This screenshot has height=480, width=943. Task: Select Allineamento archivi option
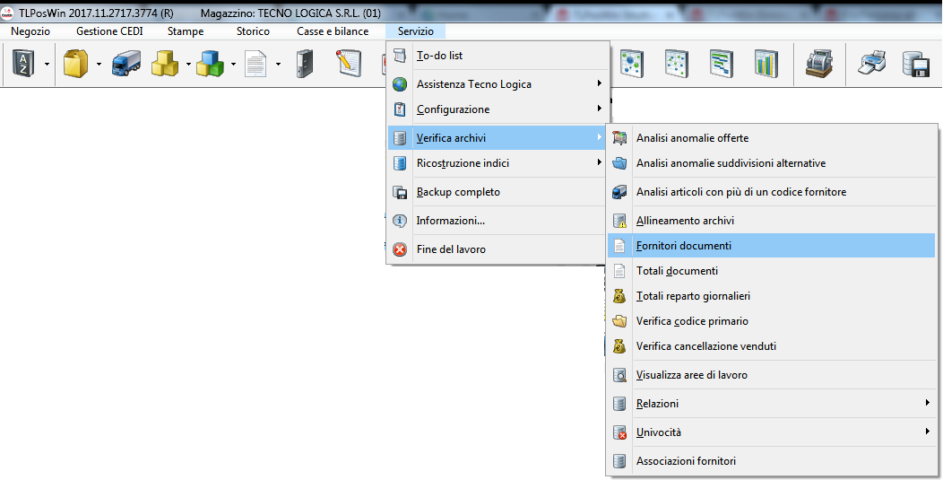pyautogui.click(x=685, y=221)
